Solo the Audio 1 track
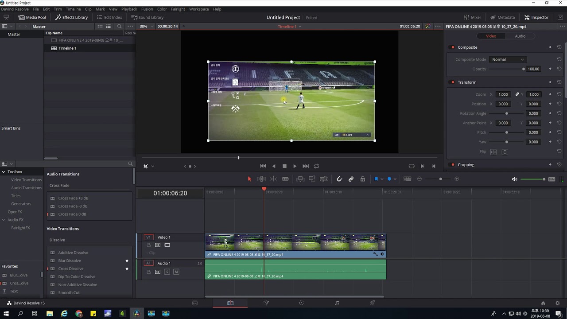567x319 pixels. coord(167,272)
